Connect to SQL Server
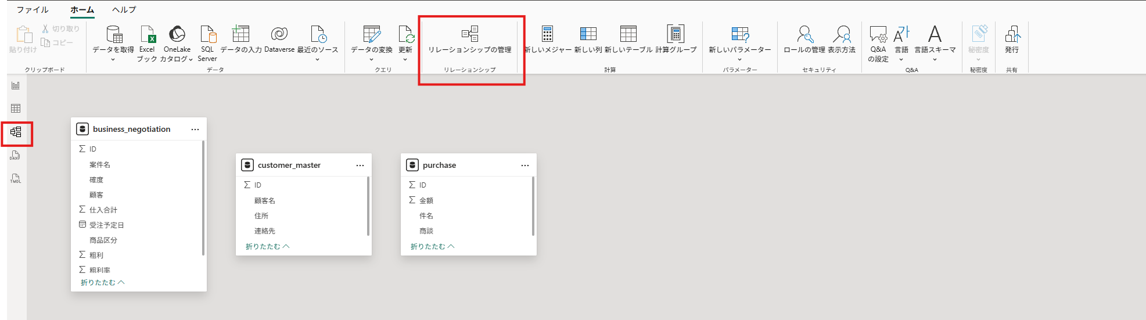The image size is (1146, 320). click(x=207, y=43)
